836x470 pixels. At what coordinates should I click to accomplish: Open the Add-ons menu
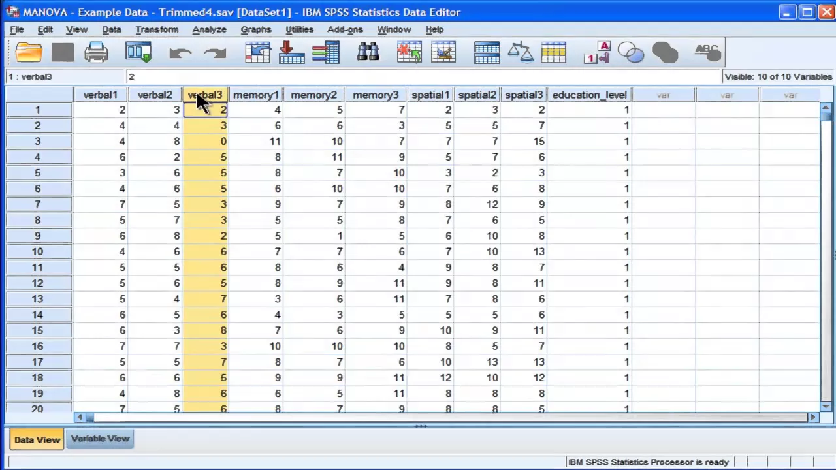coord(346,29)
